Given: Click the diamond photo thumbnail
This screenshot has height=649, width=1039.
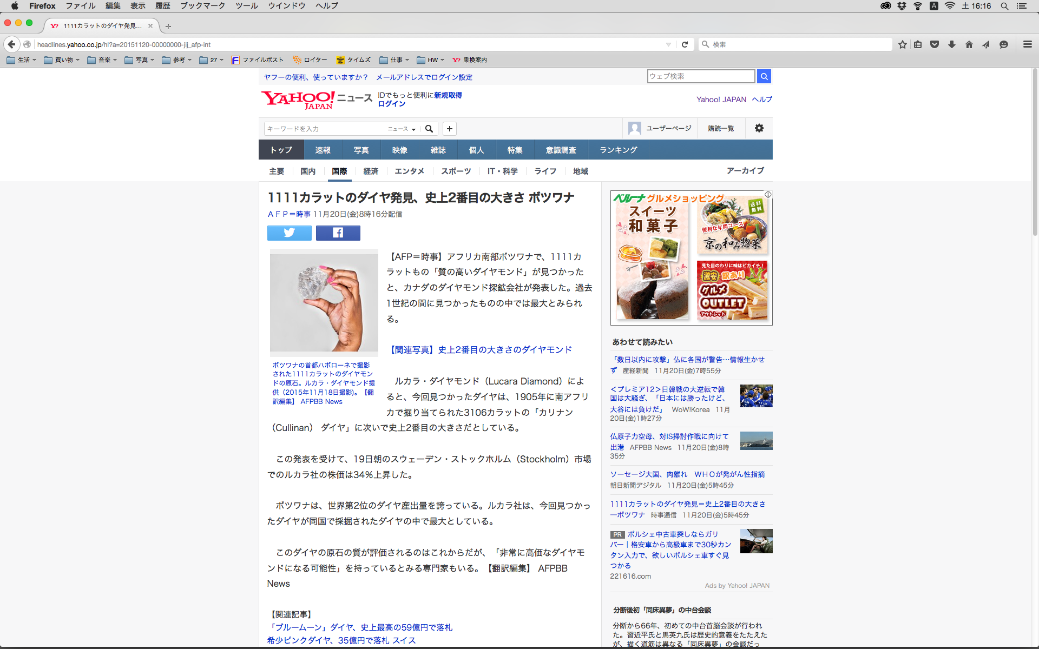Looking at the screenshot, I should (324, 300).
